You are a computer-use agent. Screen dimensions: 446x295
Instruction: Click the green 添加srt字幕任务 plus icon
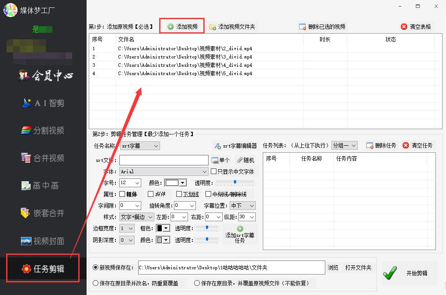[x=240, y=229]
